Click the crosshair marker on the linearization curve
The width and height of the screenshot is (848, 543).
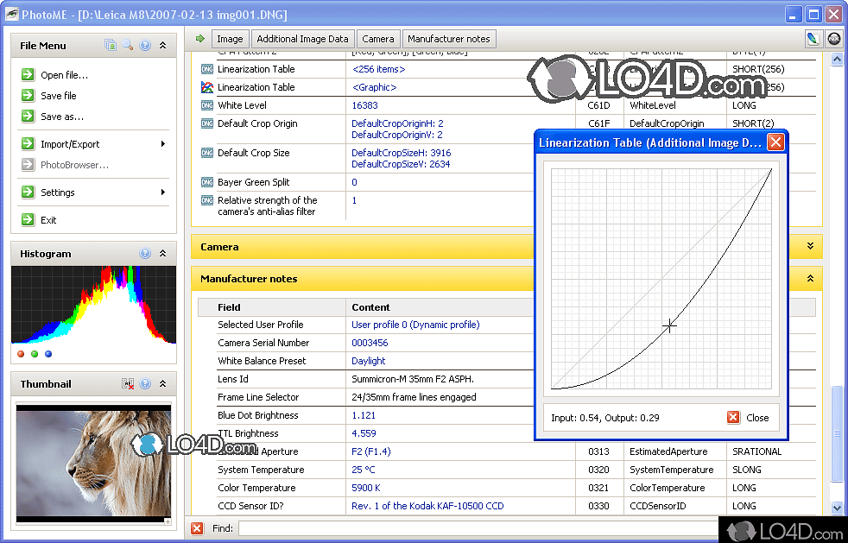click(x=669, y=326)
